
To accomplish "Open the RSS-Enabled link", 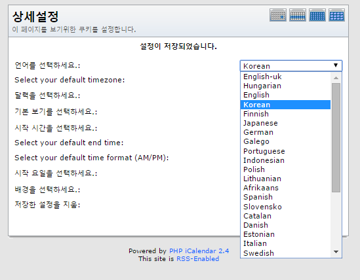I will [x=197, y=258].
